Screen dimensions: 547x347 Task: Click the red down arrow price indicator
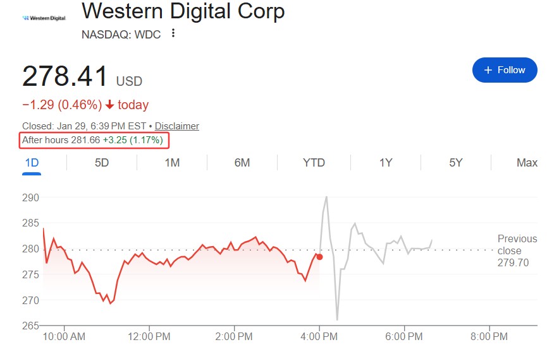coord(110,105)
